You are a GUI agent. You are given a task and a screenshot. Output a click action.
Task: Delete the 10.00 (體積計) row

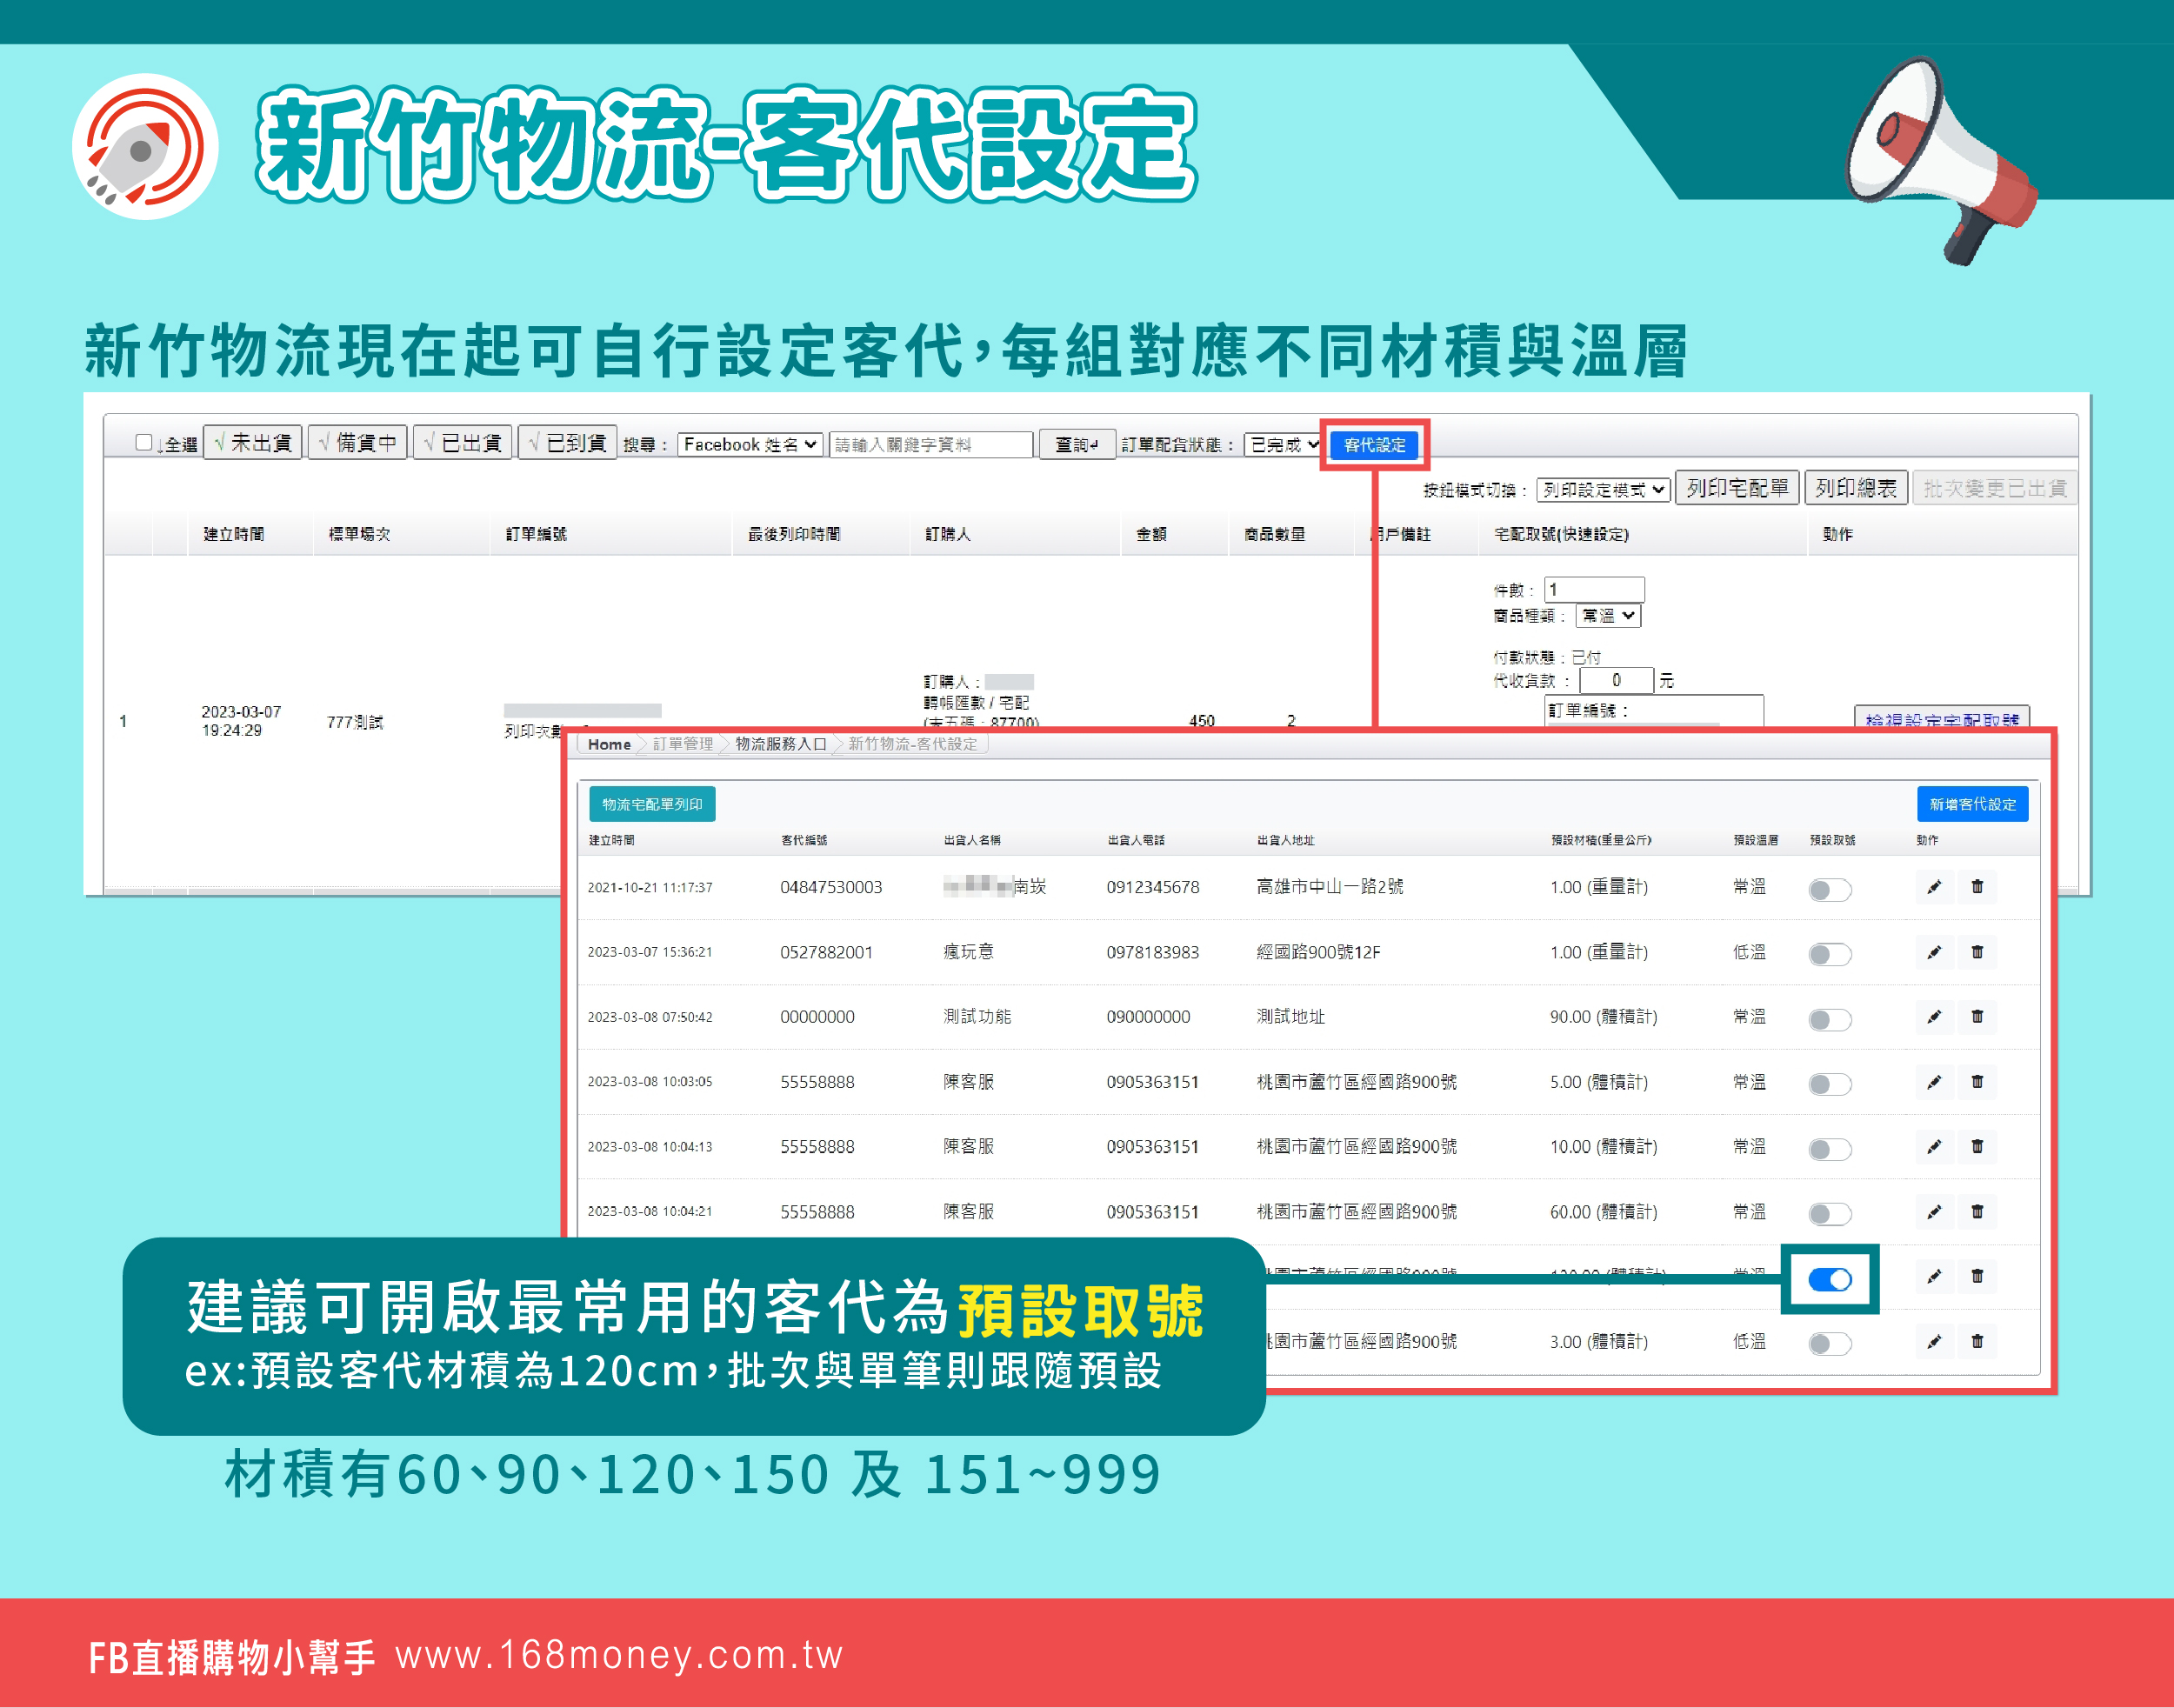(x=1977, y=1147)
